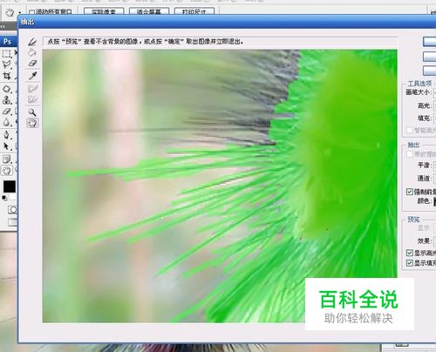Pick the Rectangular Marquee tool in Photoshop toolbar
Screen dimensions: 436x352
tap(6, 53)
